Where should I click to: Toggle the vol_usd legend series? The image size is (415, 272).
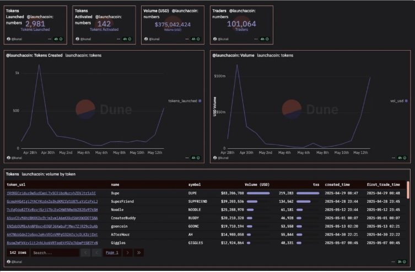(399, 101)
